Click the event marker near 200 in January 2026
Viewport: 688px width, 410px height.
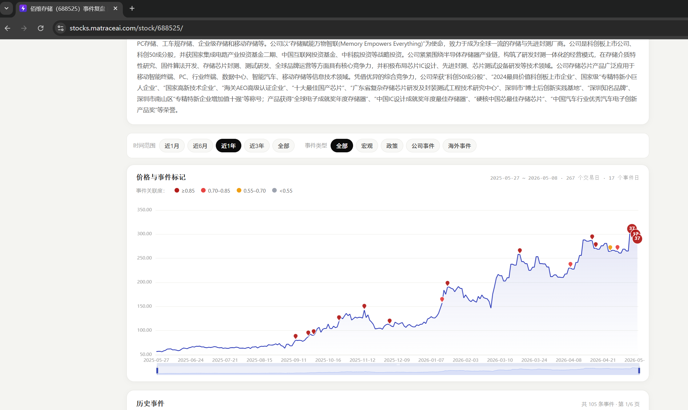click(x=447, y=283)
